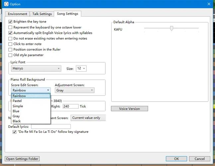Confirm settings with OK button
This screenshot has width=215, height=166.
pyautogui.click(x=176, y=159)
